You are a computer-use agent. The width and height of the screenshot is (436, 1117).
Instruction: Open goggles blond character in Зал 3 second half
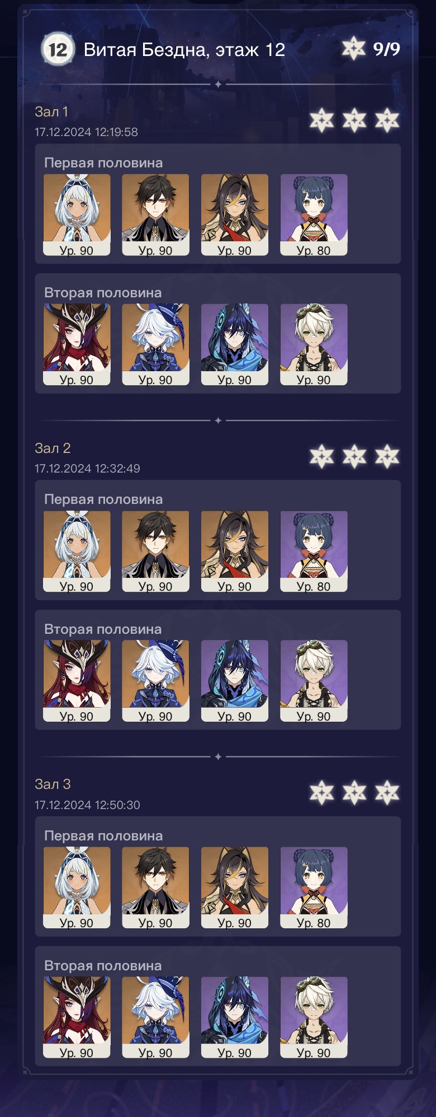click(x=314, y=1017)
